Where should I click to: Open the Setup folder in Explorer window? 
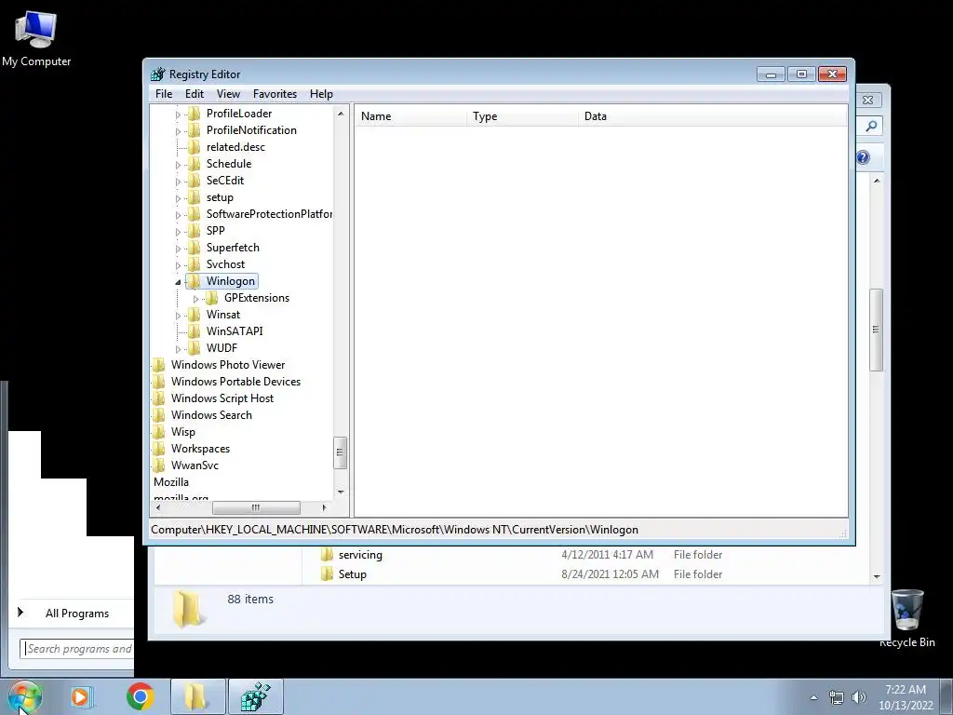(352, 573)
